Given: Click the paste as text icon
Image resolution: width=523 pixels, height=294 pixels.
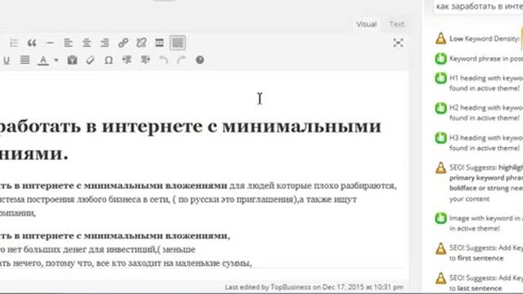Looking at the screenshot, I should [72, 60].
